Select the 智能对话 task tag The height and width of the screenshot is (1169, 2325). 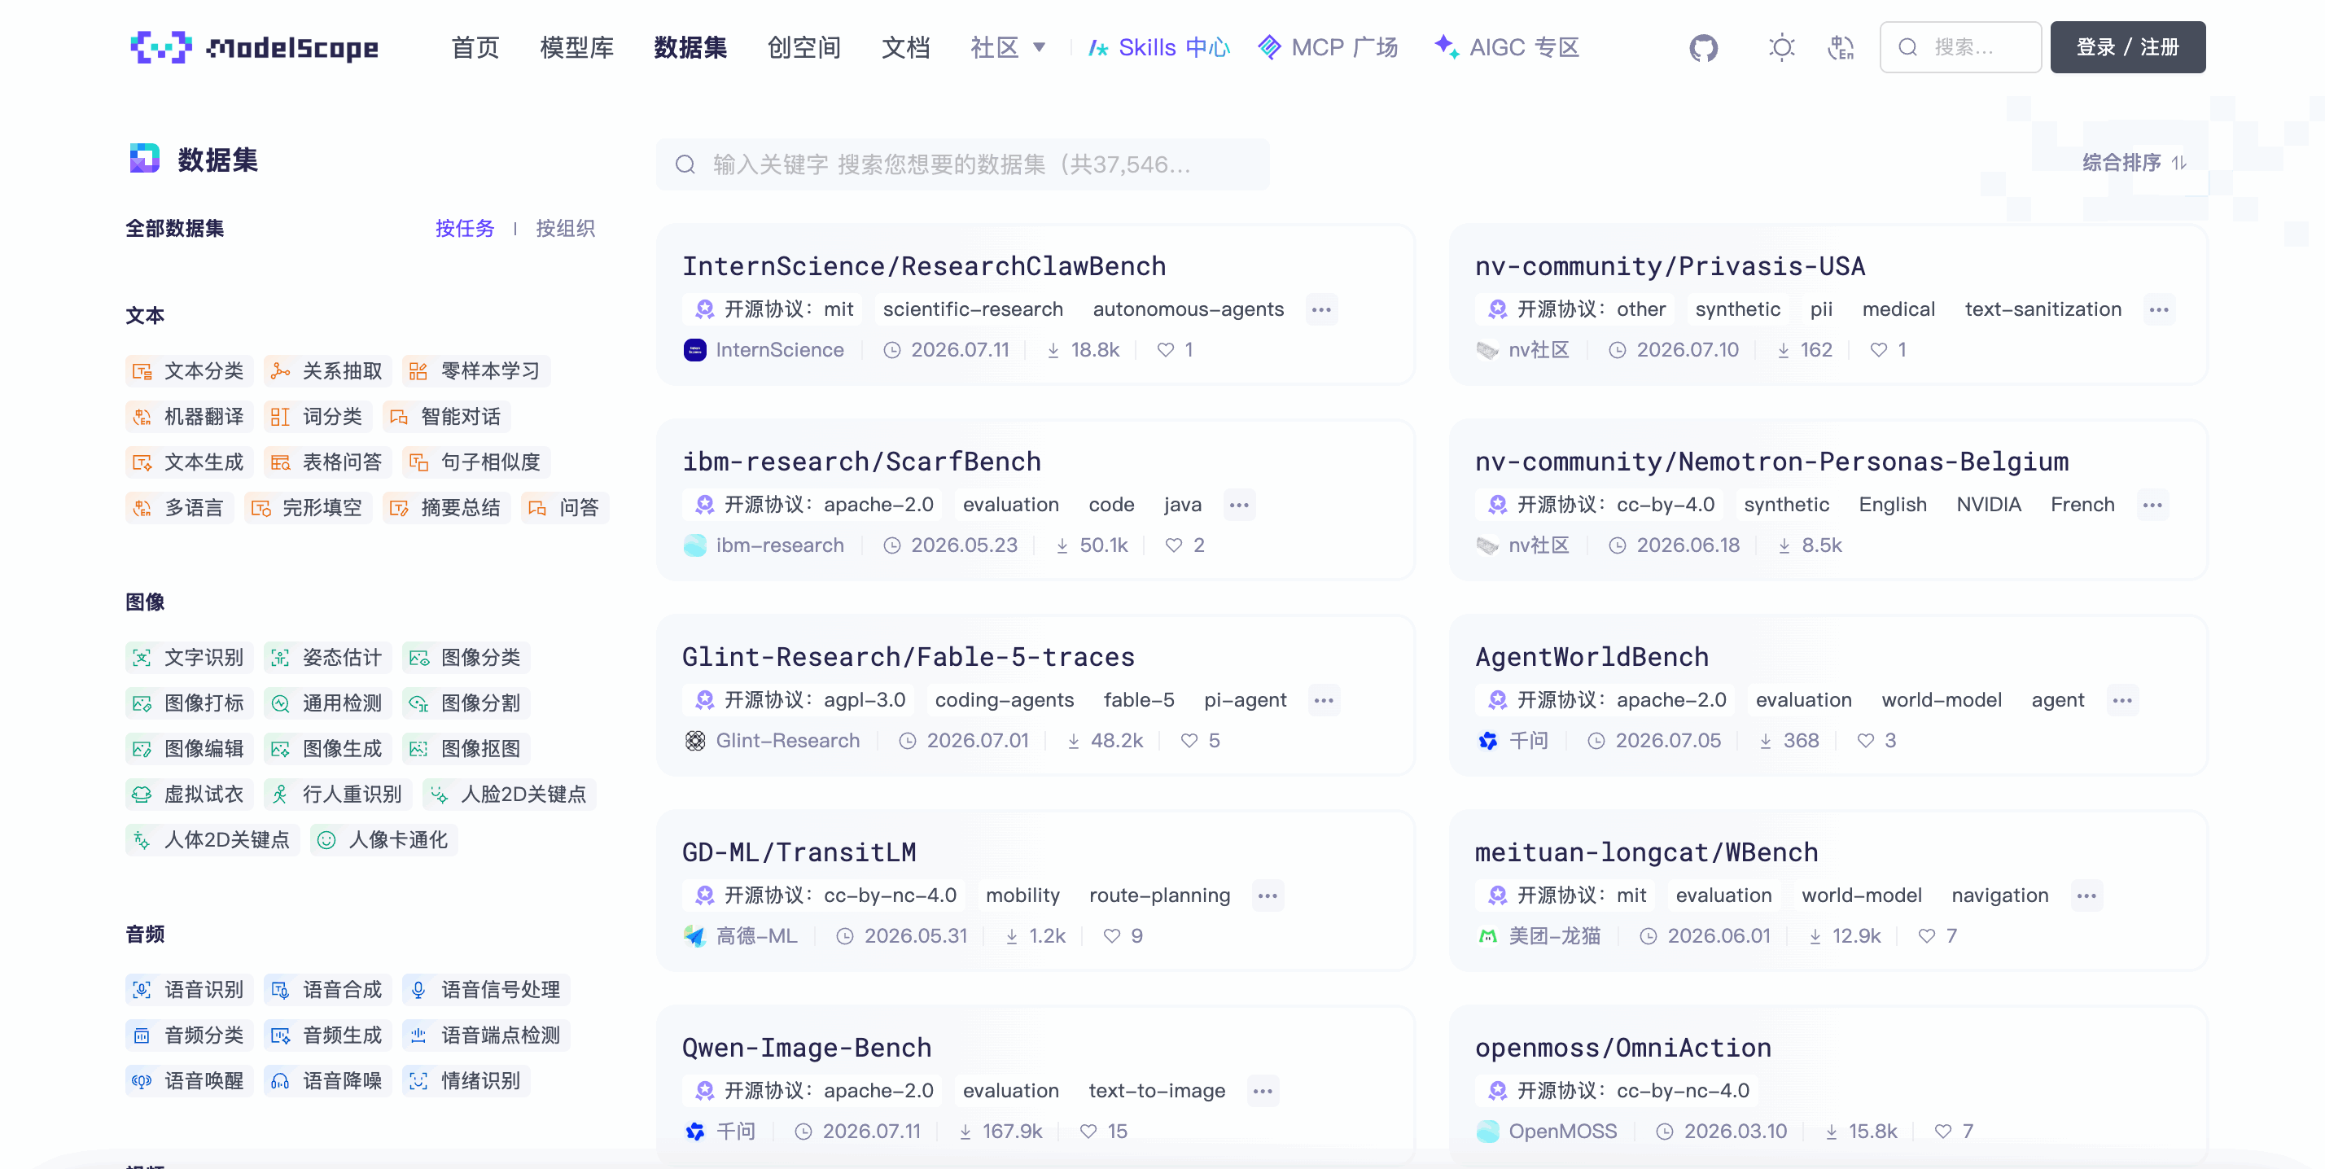[446, 416]
